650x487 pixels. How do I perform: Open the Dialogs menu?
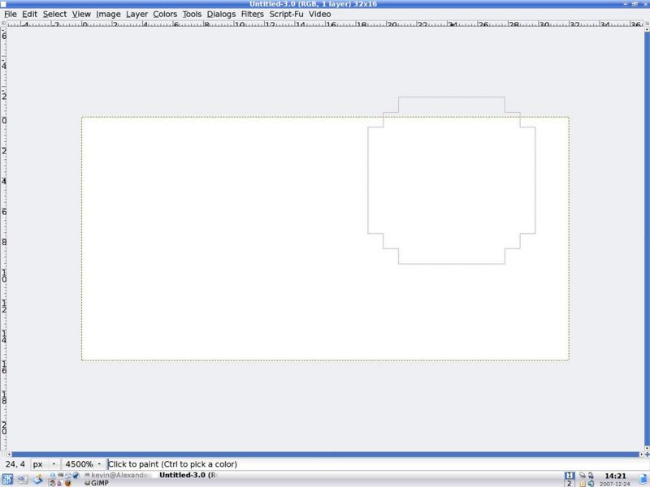(220, 15)
